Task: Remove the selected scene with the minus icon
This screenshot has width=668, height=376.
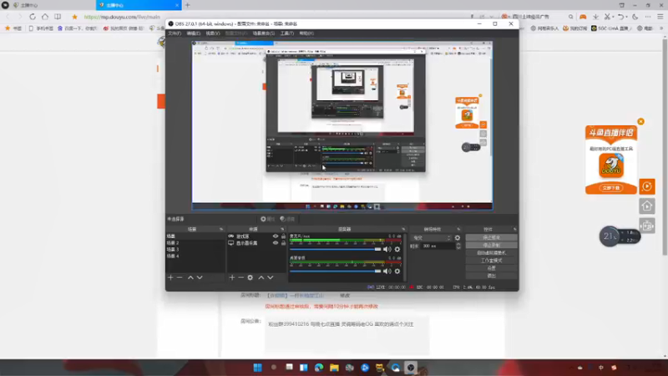Action: pyautogui.click(x=180, y=277)
